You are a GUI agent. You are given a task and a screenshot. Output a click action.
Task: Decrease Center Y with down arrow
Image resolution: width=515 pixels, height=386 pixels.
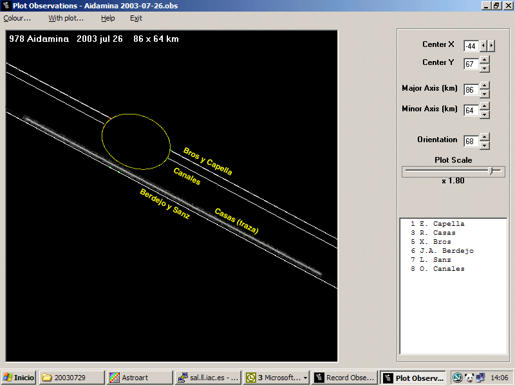coord(485,68)
